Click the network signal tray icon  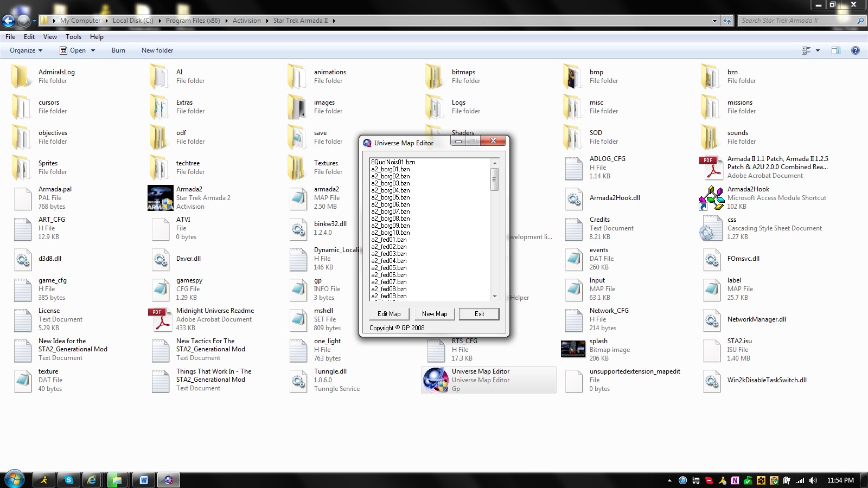point(800,480)
